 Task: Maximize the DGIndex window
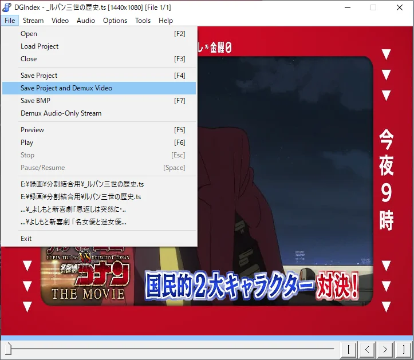(x=373, y=7)
